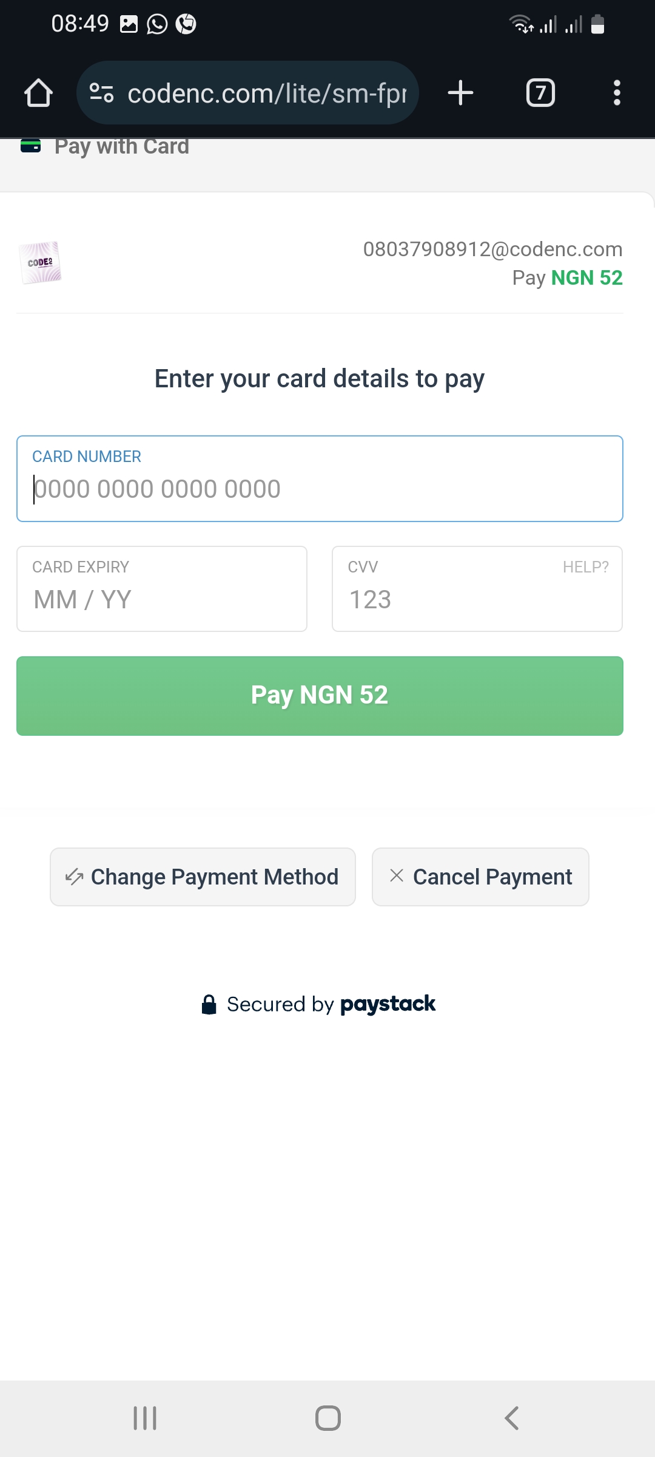Tap the Android recent apps button

click(x=145, y=1418)
